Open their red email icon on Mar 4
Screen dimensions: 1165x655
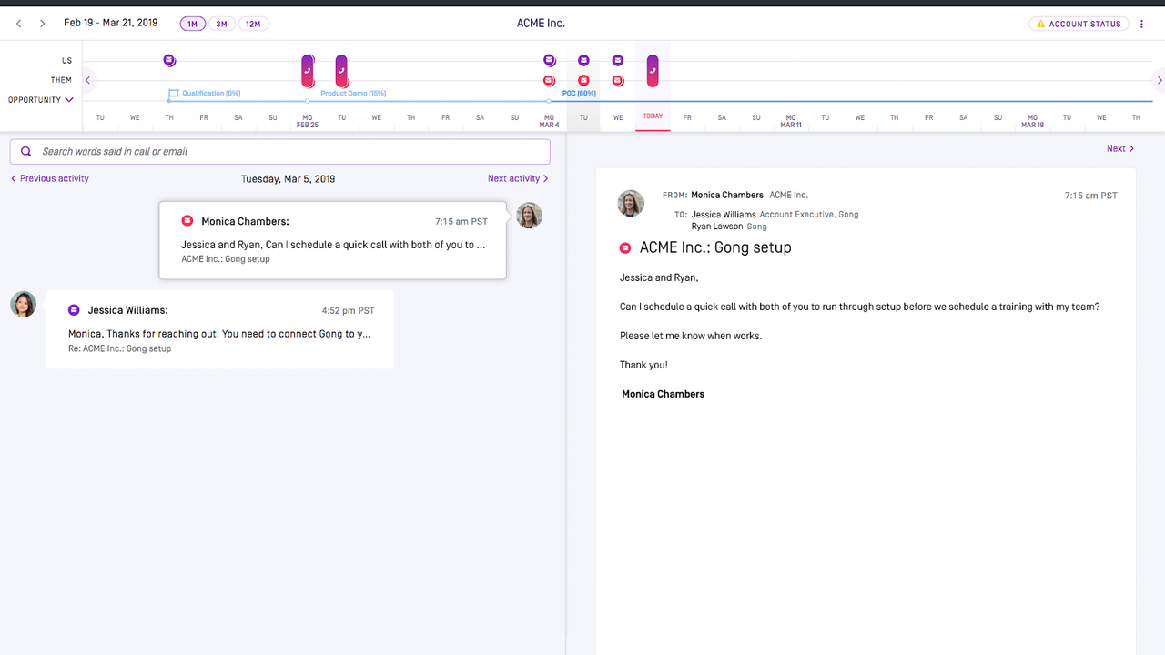pos(549,81)
